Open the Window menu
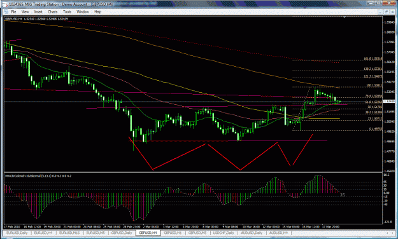398x239 pixels. [83, 11]
